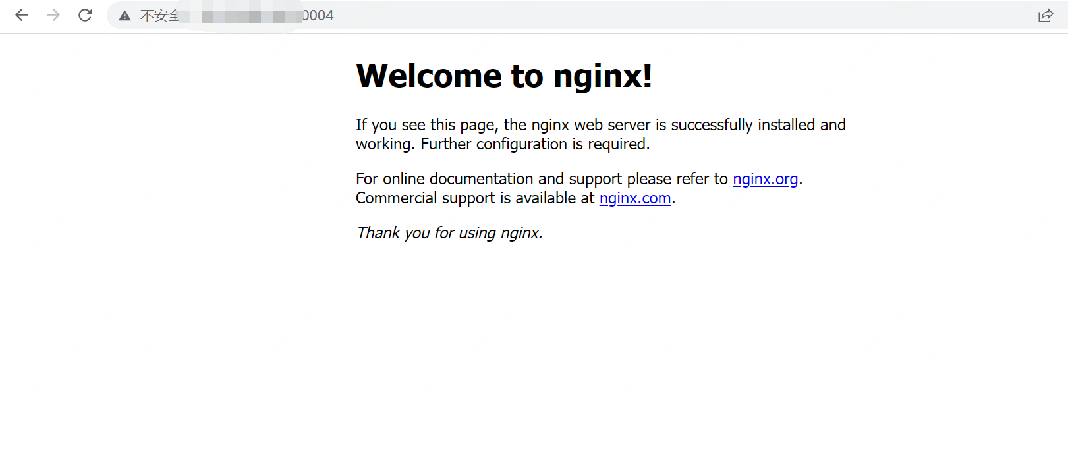
Task: Click the '不安全' not secure label
Action: coord(159,16)
